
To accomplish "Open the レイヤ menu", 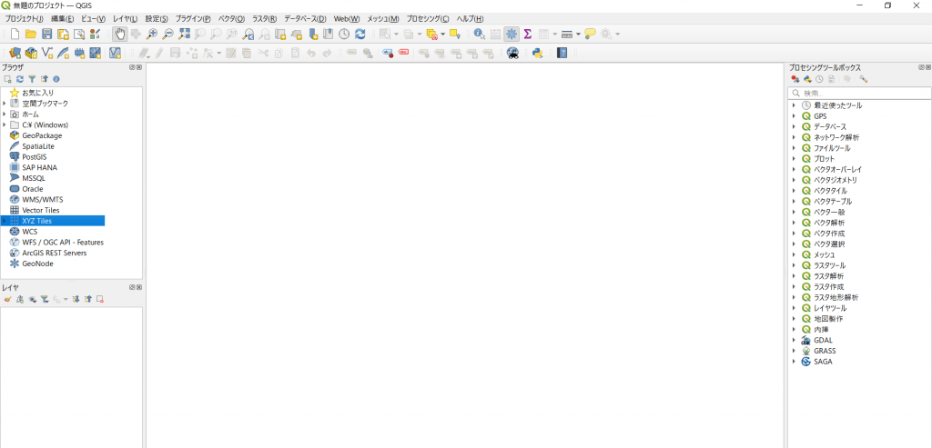I will [125, 19].
